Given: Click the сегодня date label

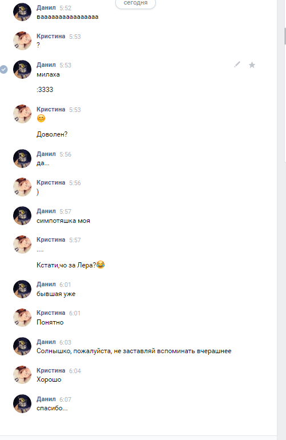Looking at the screenshot, I should coord(135,3).
